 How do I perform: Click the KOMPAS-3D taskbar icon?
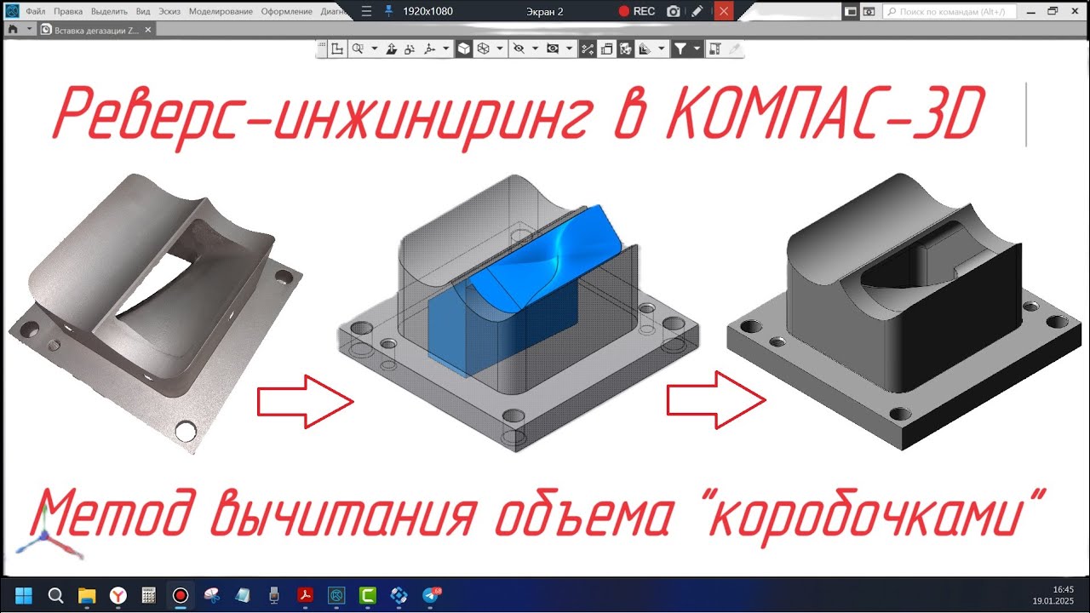pyautogui.click(x=336, y=595)
